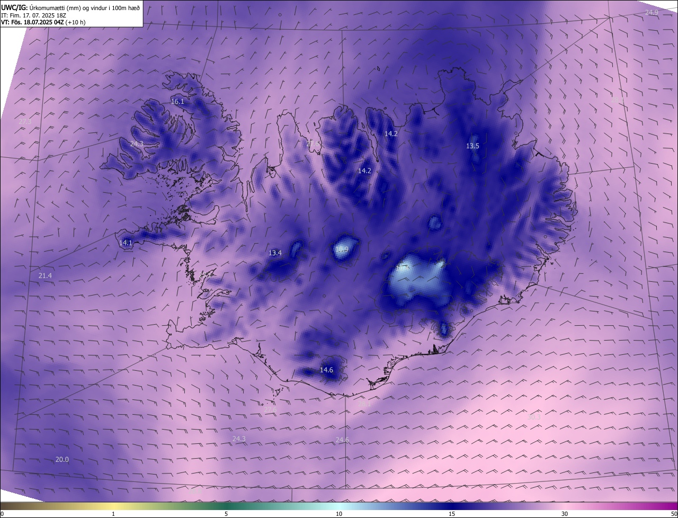Viewport: 678px width, 518px height.
Task: Click the 14.6 value label
Action: pyautogui.click(x=326, y=370)
